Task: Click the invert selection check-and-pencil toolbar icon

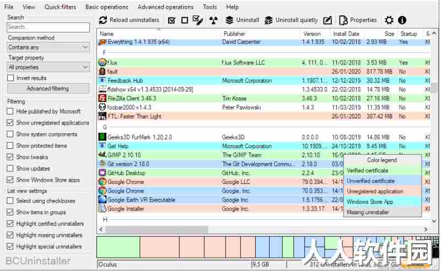Action: pyautogui.click(x=198, y=20)
